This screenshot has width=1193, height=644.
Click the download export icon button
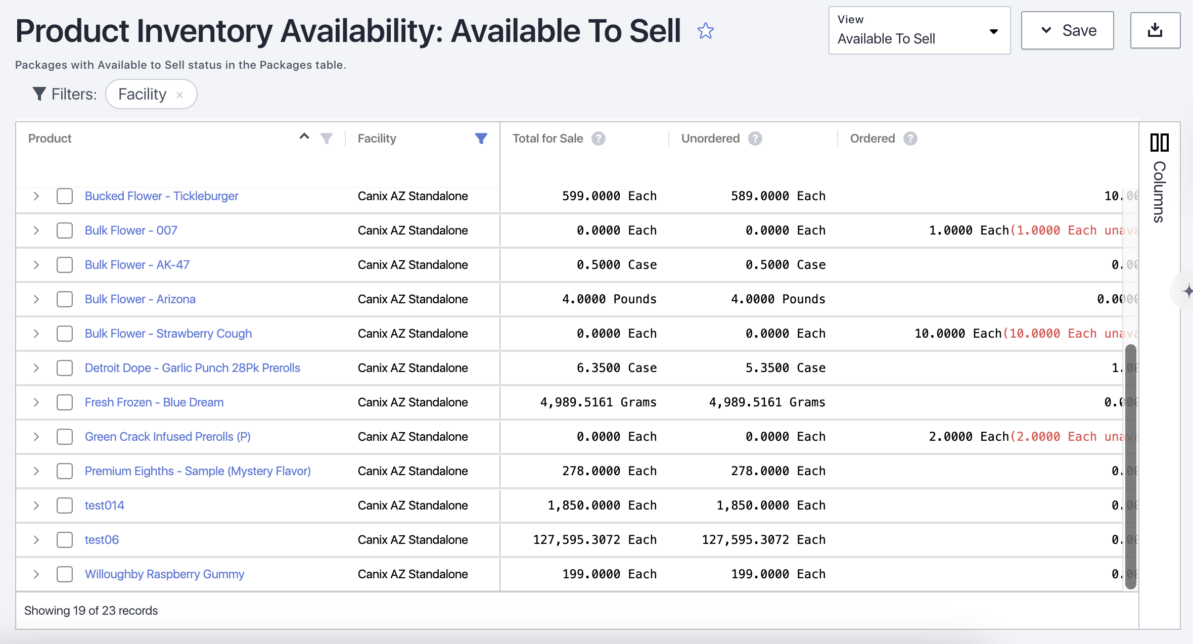pos(1155,30)
